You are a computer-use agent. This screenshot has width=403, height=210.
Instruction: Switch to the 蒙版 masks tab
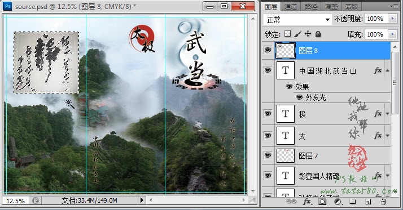351,6
